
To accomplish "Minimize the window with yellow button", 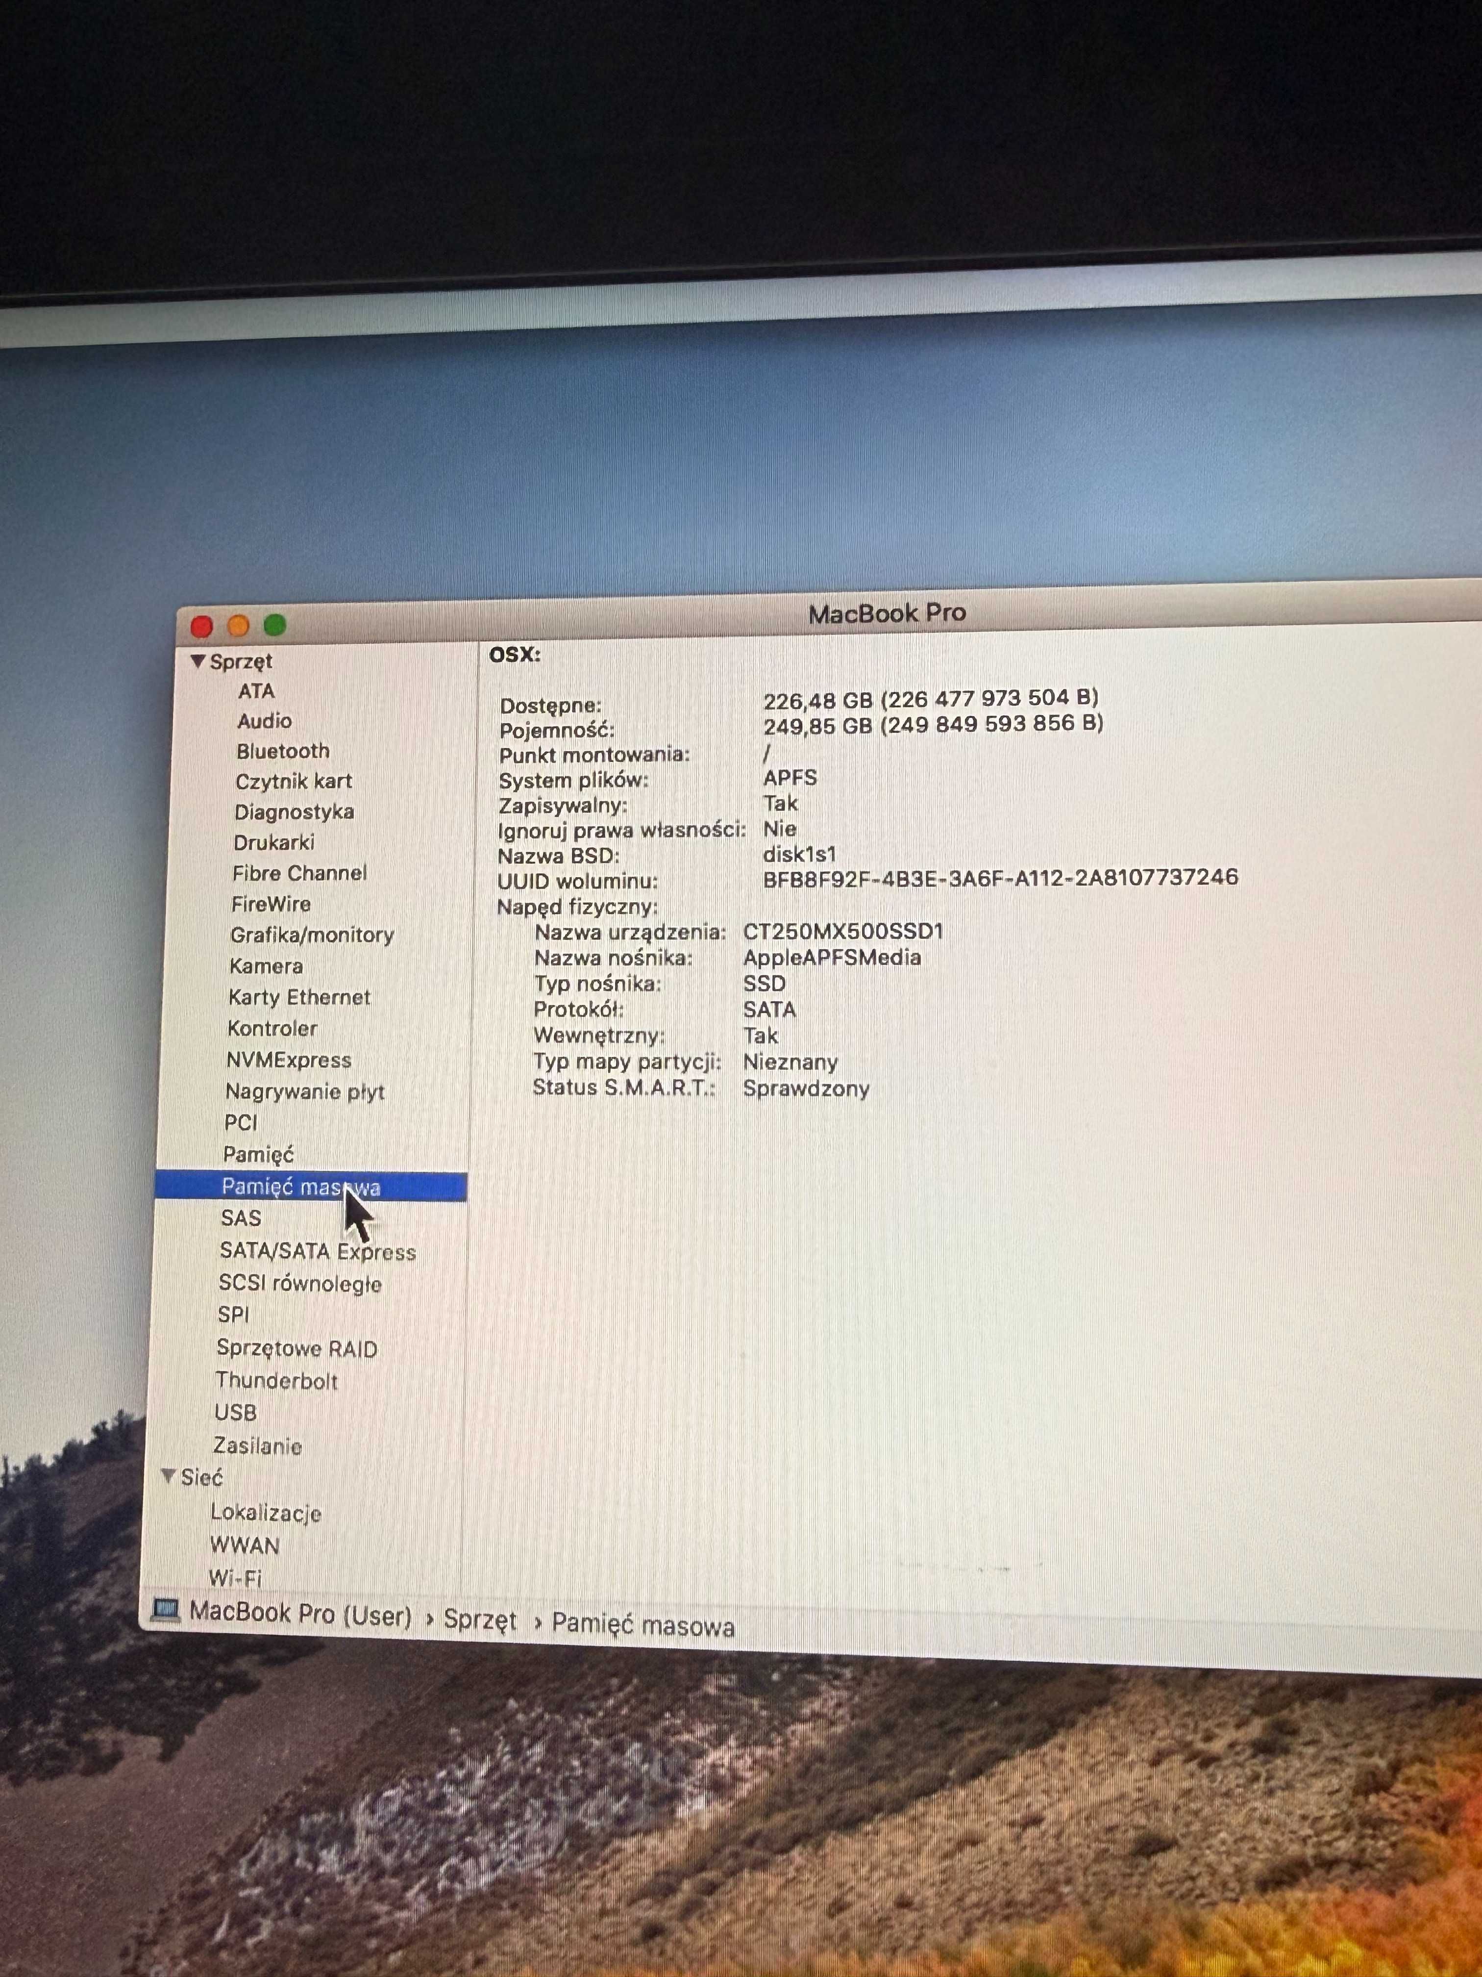I will (x=239, y=625).
